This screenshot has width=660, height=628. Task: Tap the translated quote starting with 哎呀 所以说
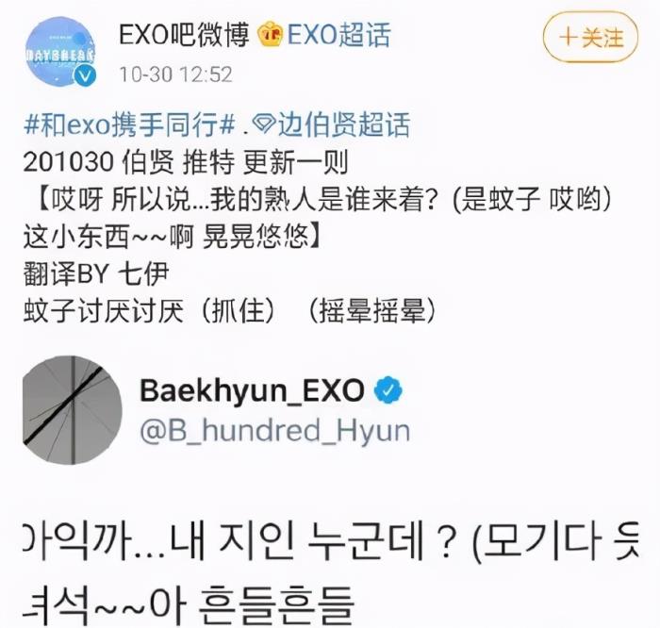coord(317,217)
